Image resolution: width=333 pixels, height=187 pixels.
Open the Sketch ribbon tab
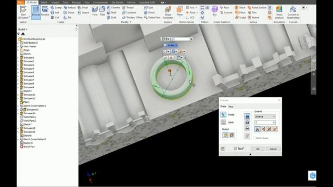click(44, 2)
